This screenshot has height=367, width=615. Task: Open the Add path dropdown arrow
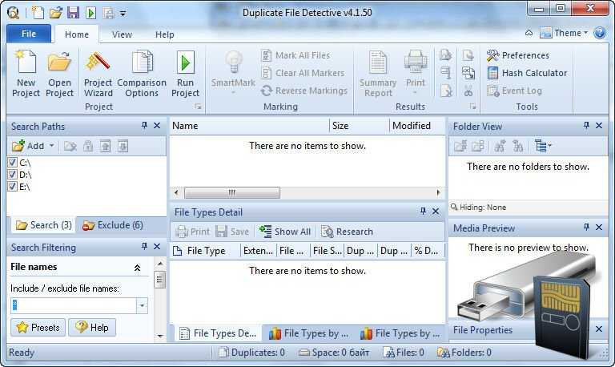coord(52,146)
